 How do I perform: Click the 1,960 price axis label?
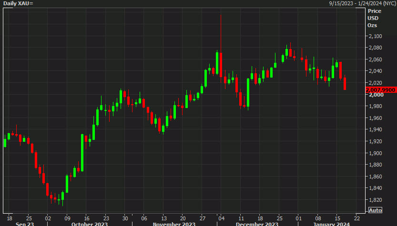pyautogui.click(x=375, y=118)
